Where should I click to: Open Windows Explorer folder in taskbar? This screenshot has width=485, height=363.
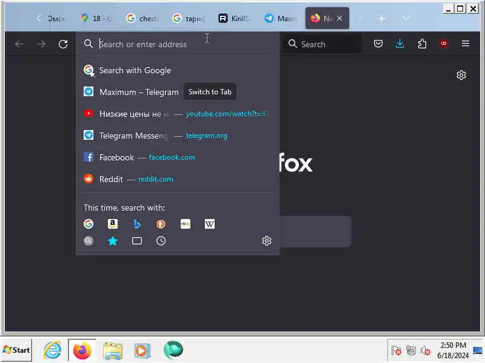pos(113,350)
